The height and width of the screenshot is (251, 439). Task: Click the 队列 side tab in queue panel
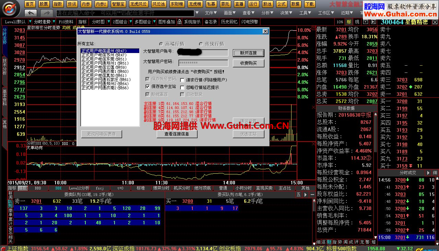(x=10, y=203)
